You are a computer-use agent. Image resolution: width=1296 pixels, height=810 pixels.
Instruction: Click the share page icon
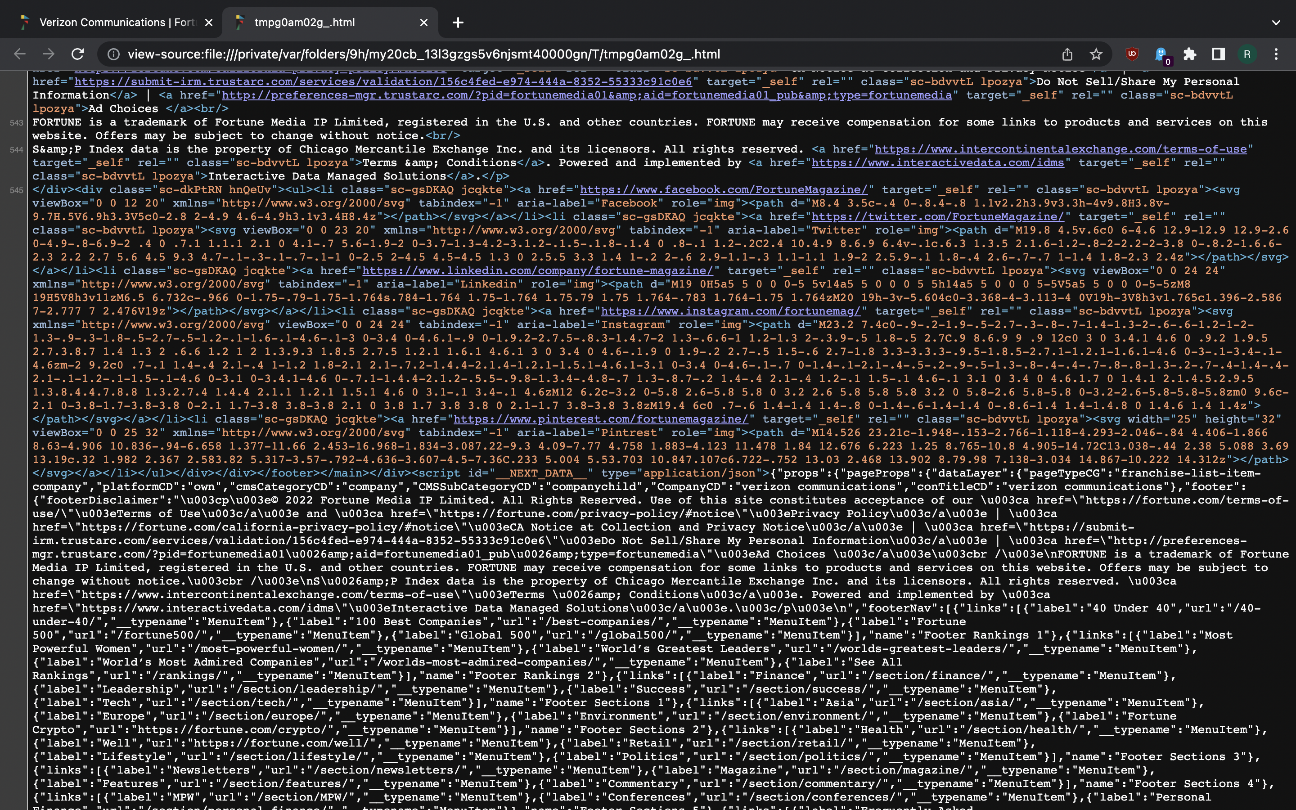[x=1067, y=54]
